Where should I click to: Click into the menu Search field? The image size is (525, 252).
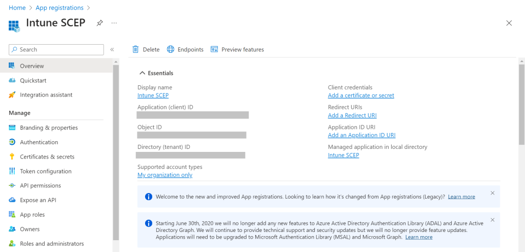tap(56, 50)
